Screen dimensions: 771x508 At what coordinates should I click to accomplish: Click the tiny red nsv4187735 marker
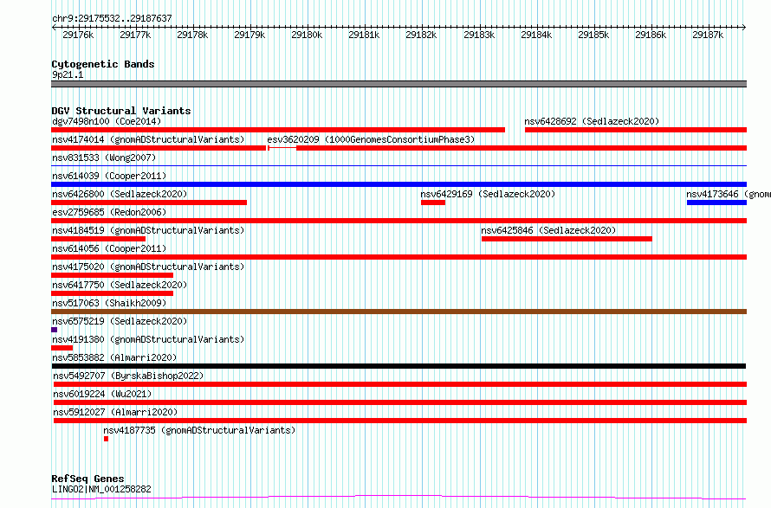point(106,439)
